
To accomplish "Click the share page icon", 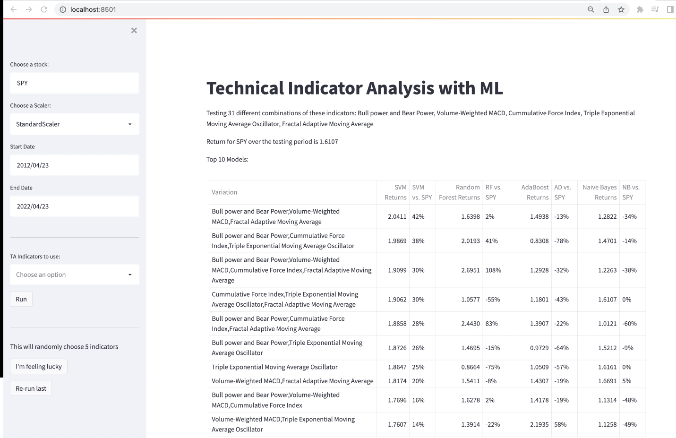I will pos(606,9).
